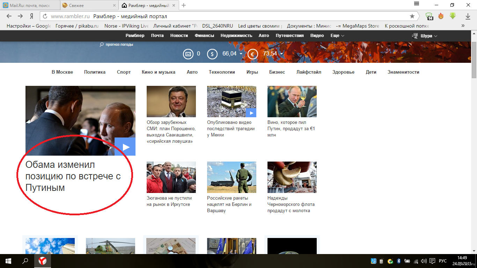Open the Шура user account dropdown
This screenshot has width=477, height=268.
pos(425,36)
